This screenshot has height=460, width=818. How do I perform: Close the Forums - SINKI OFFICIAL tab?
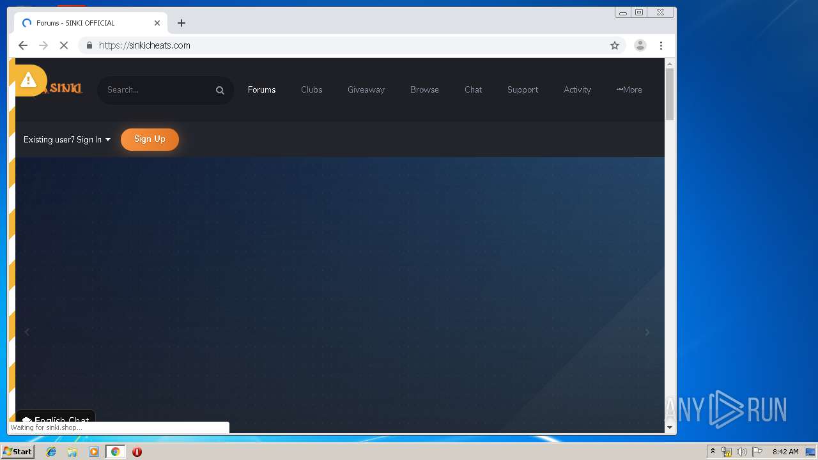pos(157,23)
